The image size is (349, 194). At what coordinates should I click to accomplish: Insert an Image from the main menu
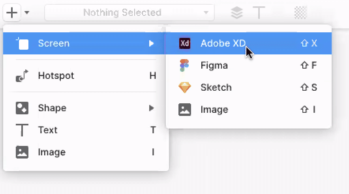[x=52, y=152]
